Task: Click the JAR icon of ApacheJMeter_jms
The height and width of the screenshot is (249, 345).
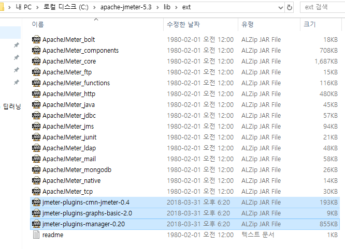Action: (x=36, y=127)
